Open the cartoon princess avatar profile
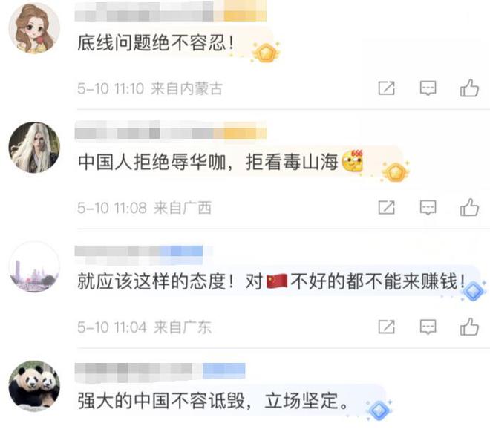The height and width of the screenshot is (432, 490). pyautogui.click(x=34, y=28)
